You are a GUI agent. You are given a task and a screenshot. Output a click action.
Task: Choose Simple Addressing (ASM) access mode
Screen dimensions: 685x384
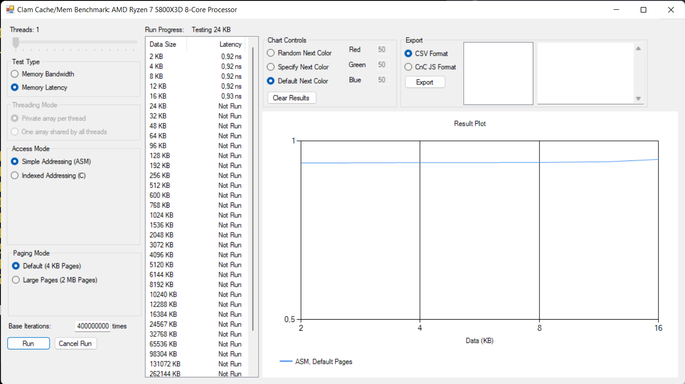click(51, 161)
